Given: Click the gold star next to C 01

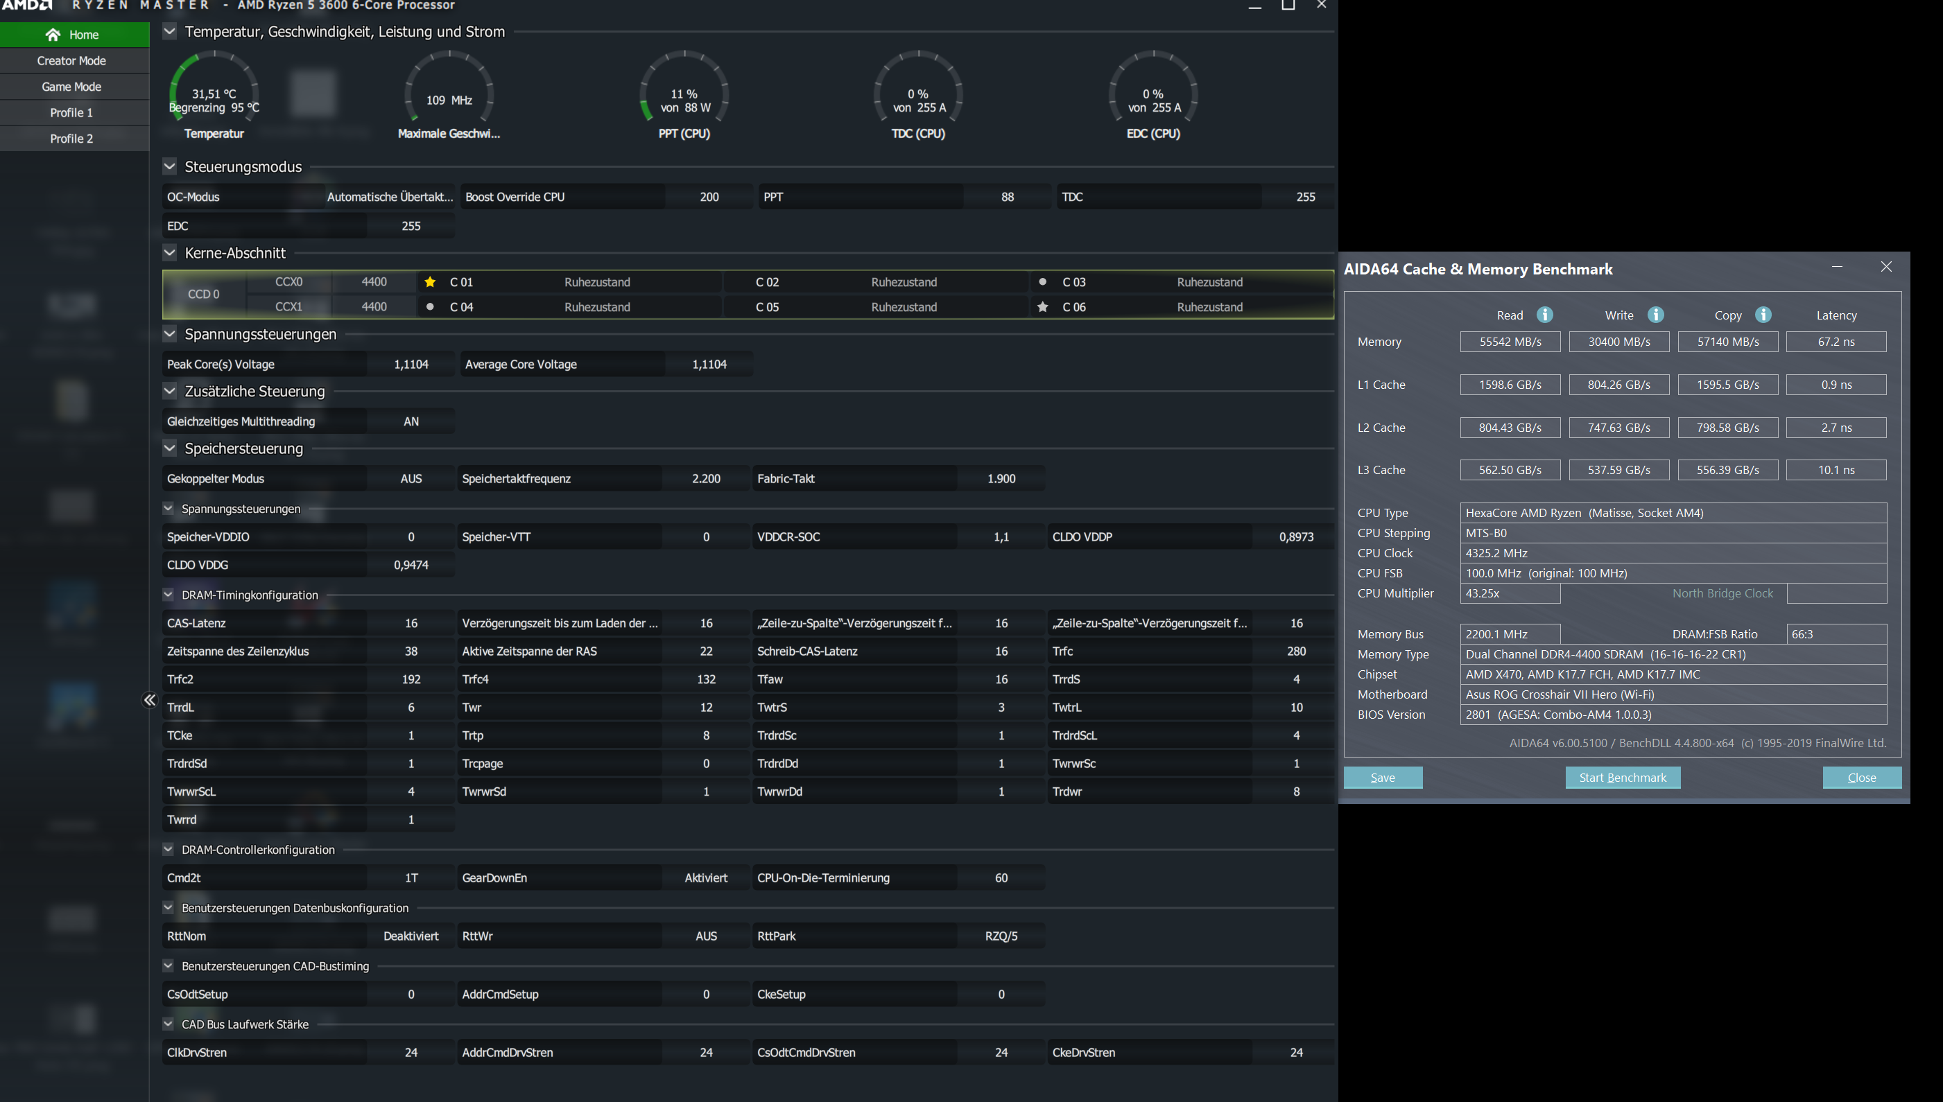Looking at the screenshot, I should (x=430, y=282).
